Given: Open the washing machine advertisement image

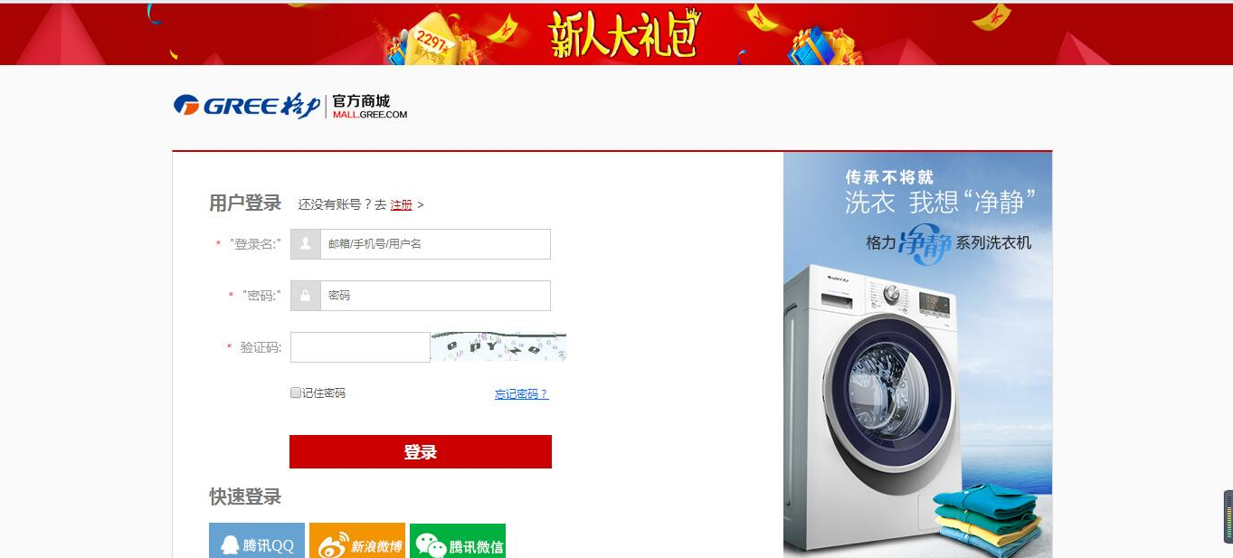Looking at the screenshot, I should 917,355.
